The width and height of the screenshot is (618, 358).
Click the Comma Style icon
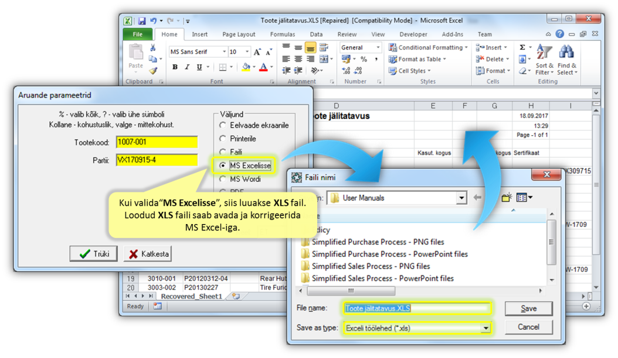(x=376, y=59)
